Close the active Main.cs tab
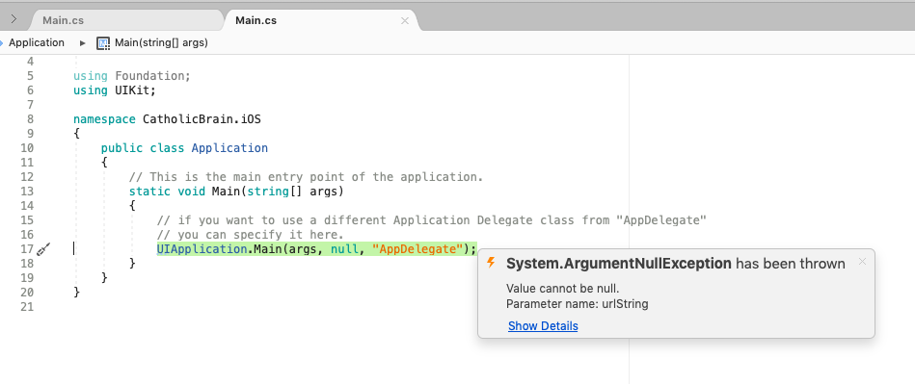This screenshot has width=915, height=384. (x=405, y=20)
